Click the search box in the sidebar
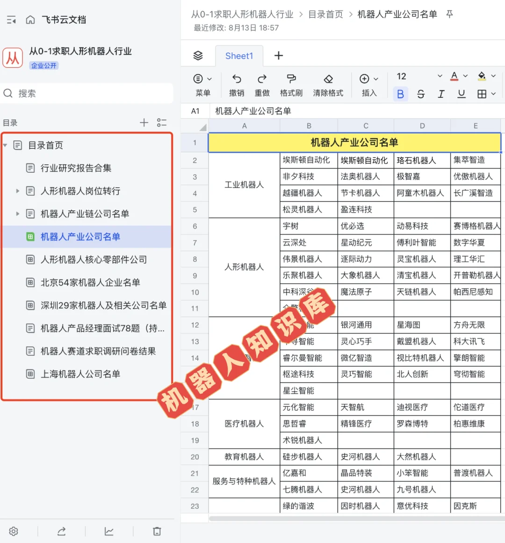505x543 pixels. click(x=87, y=93)
